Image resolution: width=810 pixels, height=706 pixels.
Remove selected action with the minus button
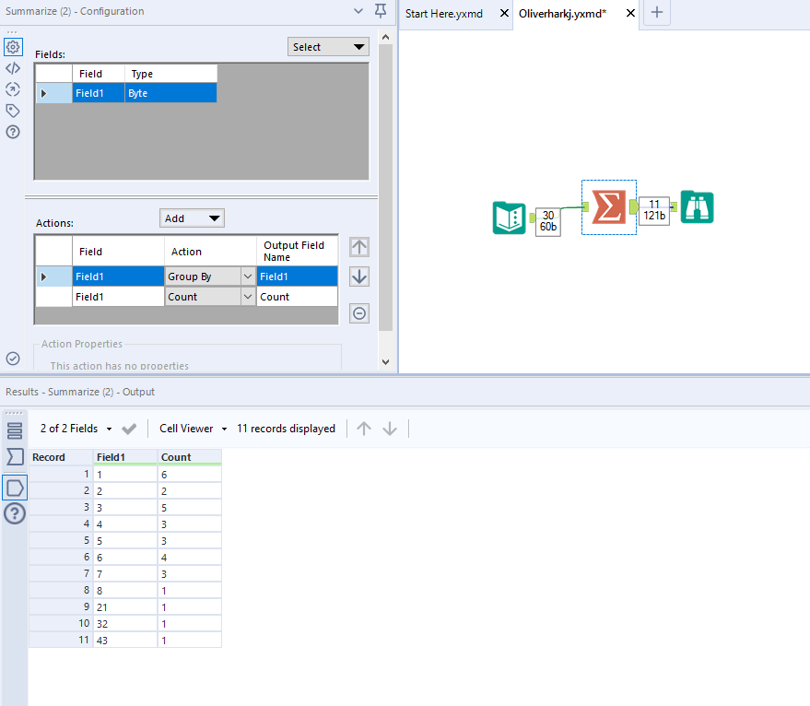coord(358,313)
